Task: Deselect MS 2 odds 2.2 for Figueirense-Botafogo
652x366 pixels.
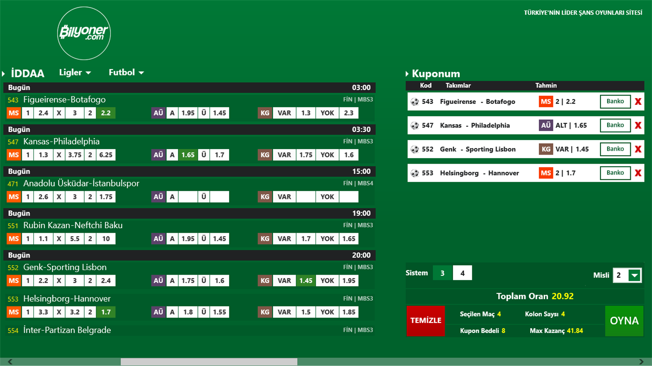Action: pyautogui.click(x=105, y=113)
